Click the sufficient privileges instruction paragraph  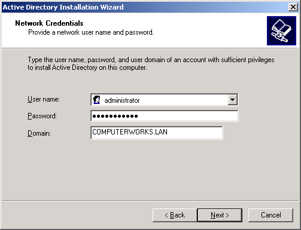[151, 63]
